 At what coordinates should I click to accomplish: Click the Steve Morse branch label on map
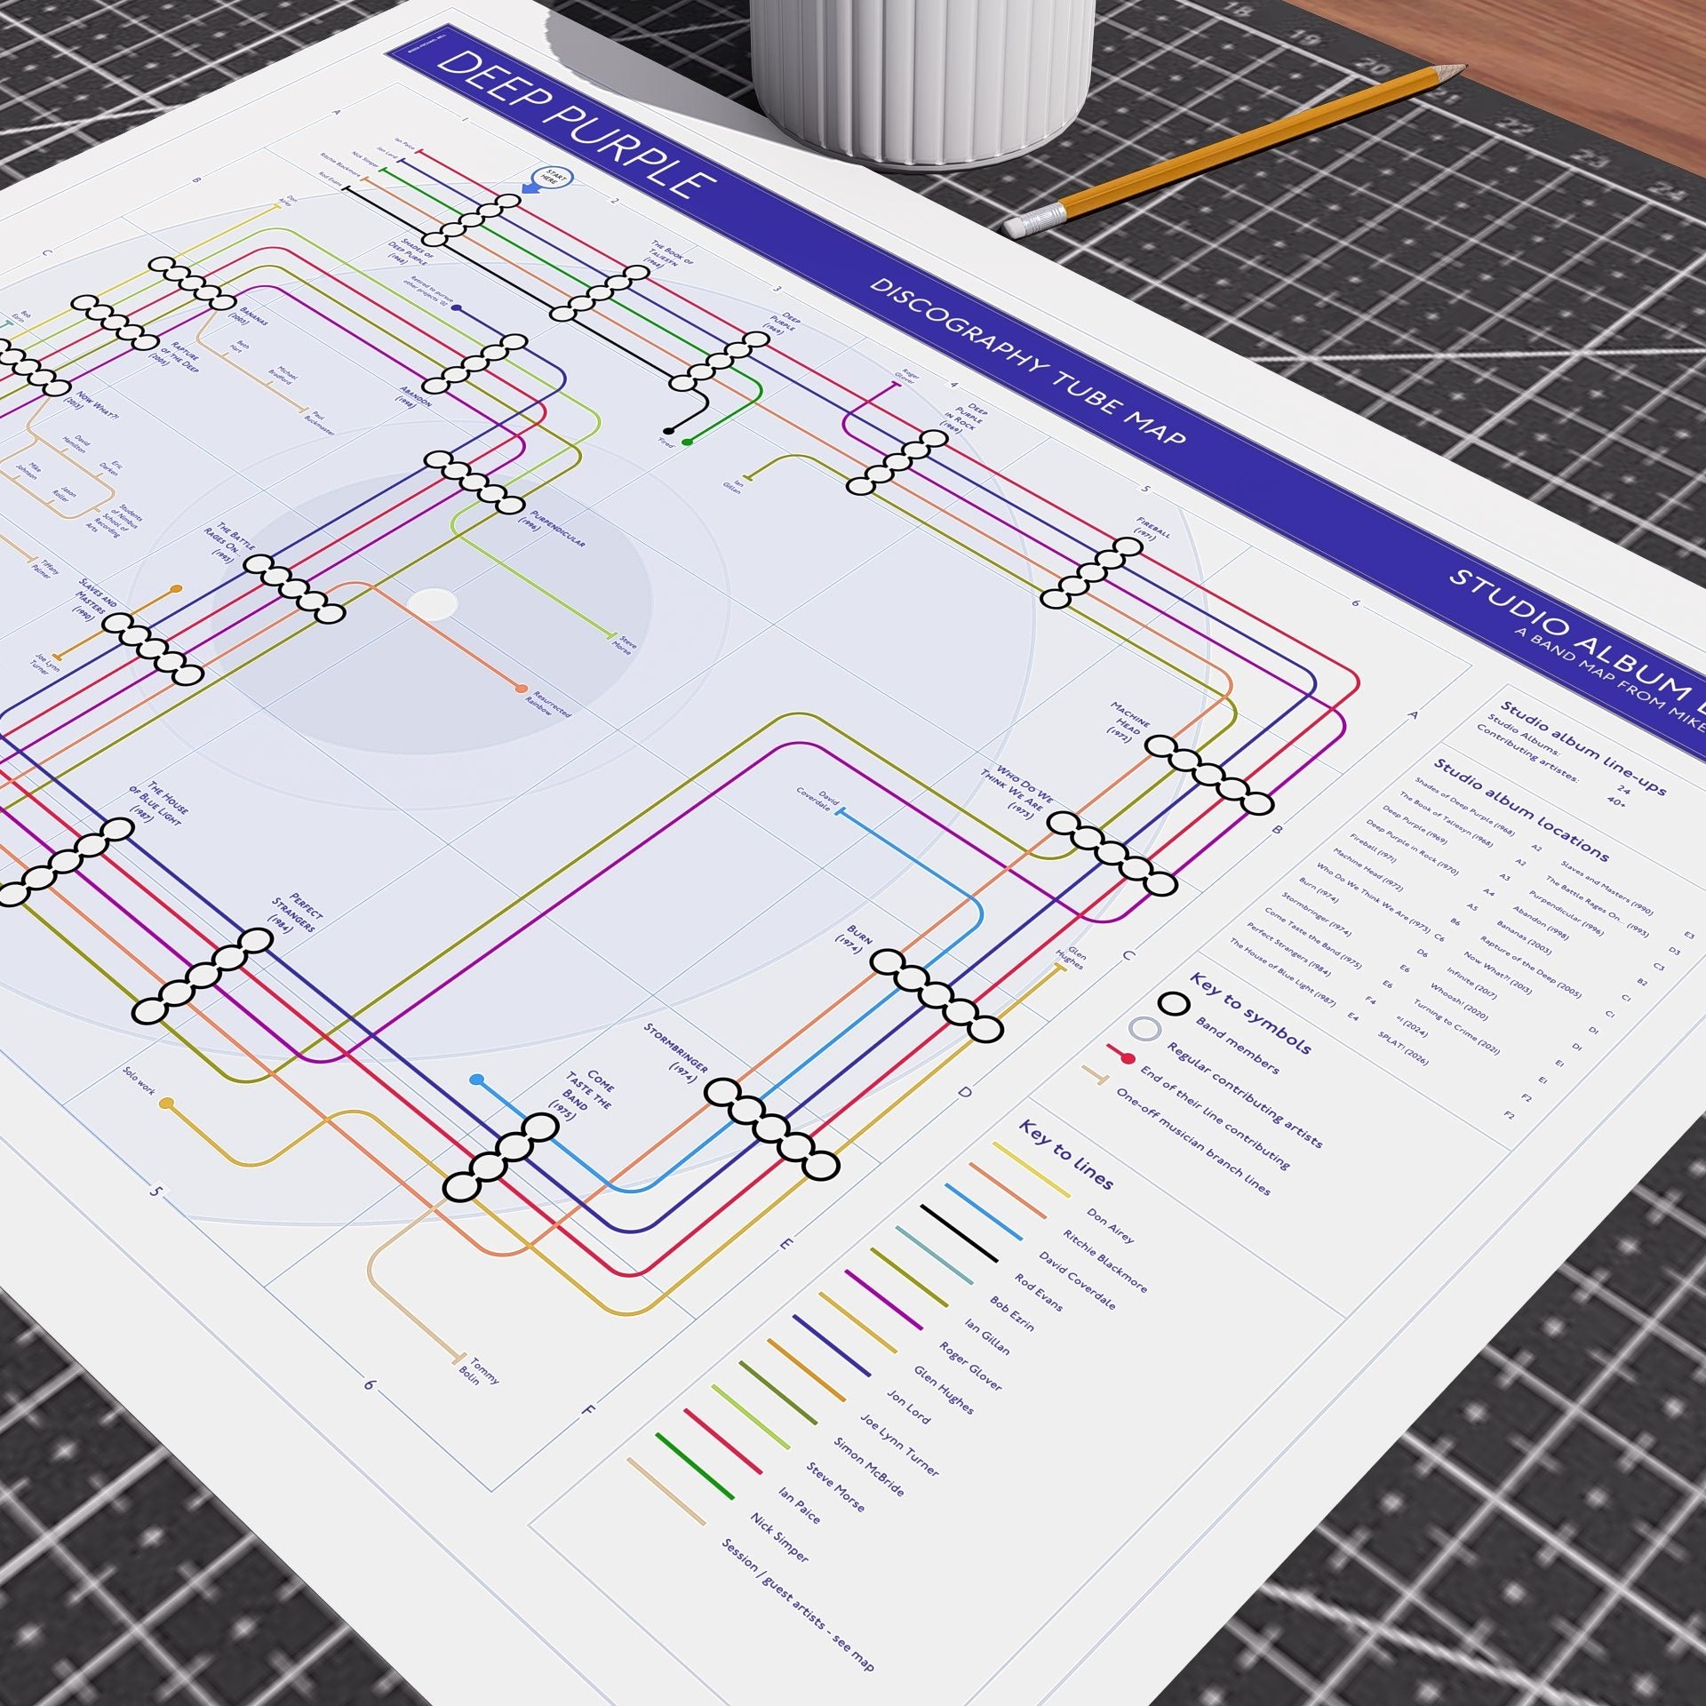626,643
